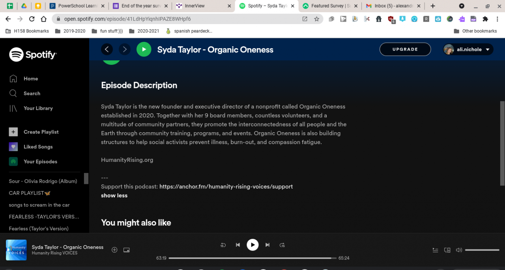Switch to End of the year survey tab
This screenshot has width=505, height=270.
tap(140, 6)
